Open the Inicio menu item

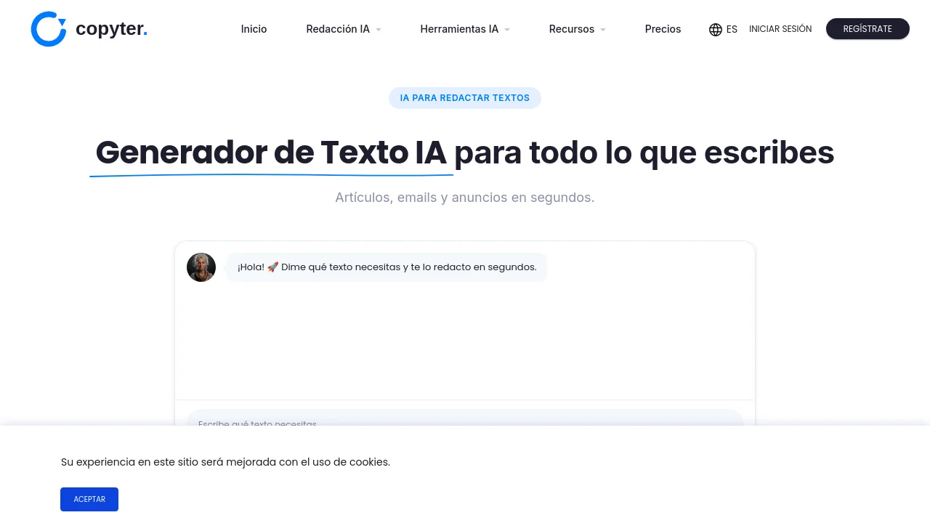click(254, 29)
